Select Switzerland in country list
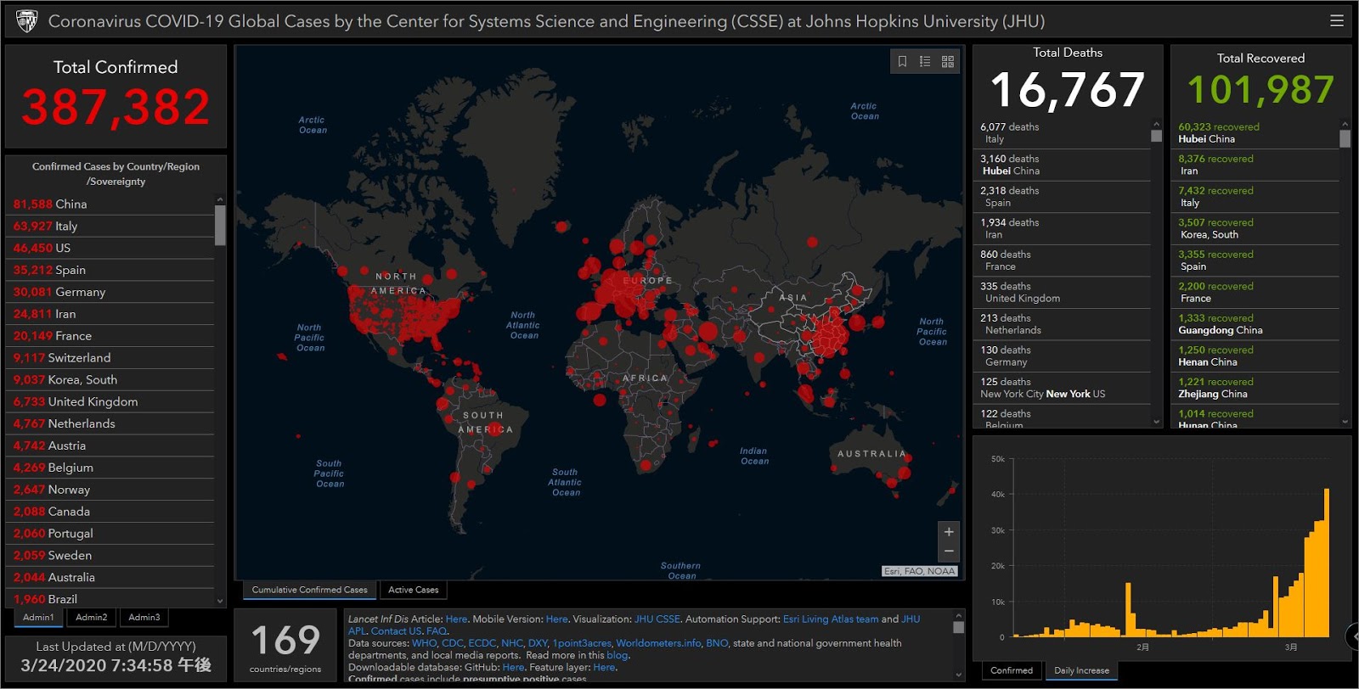This screenshot has width=1359, height=689. coord(110,358)
